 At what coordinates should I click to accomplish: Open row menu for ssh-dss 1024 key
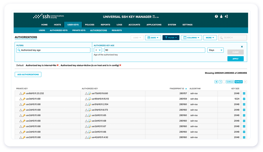(244, 99)
